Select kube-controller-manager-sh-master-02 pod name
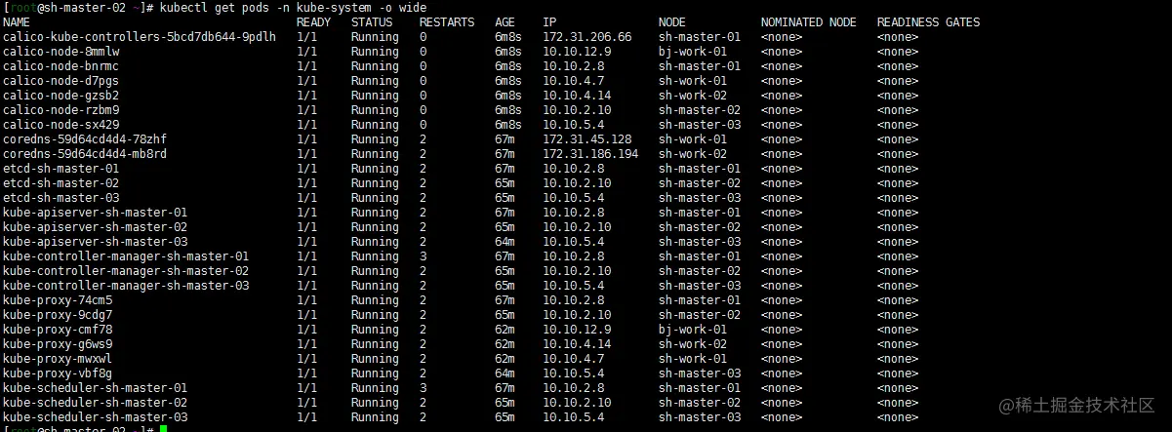The image size is (1172, 432). (126, 271)
